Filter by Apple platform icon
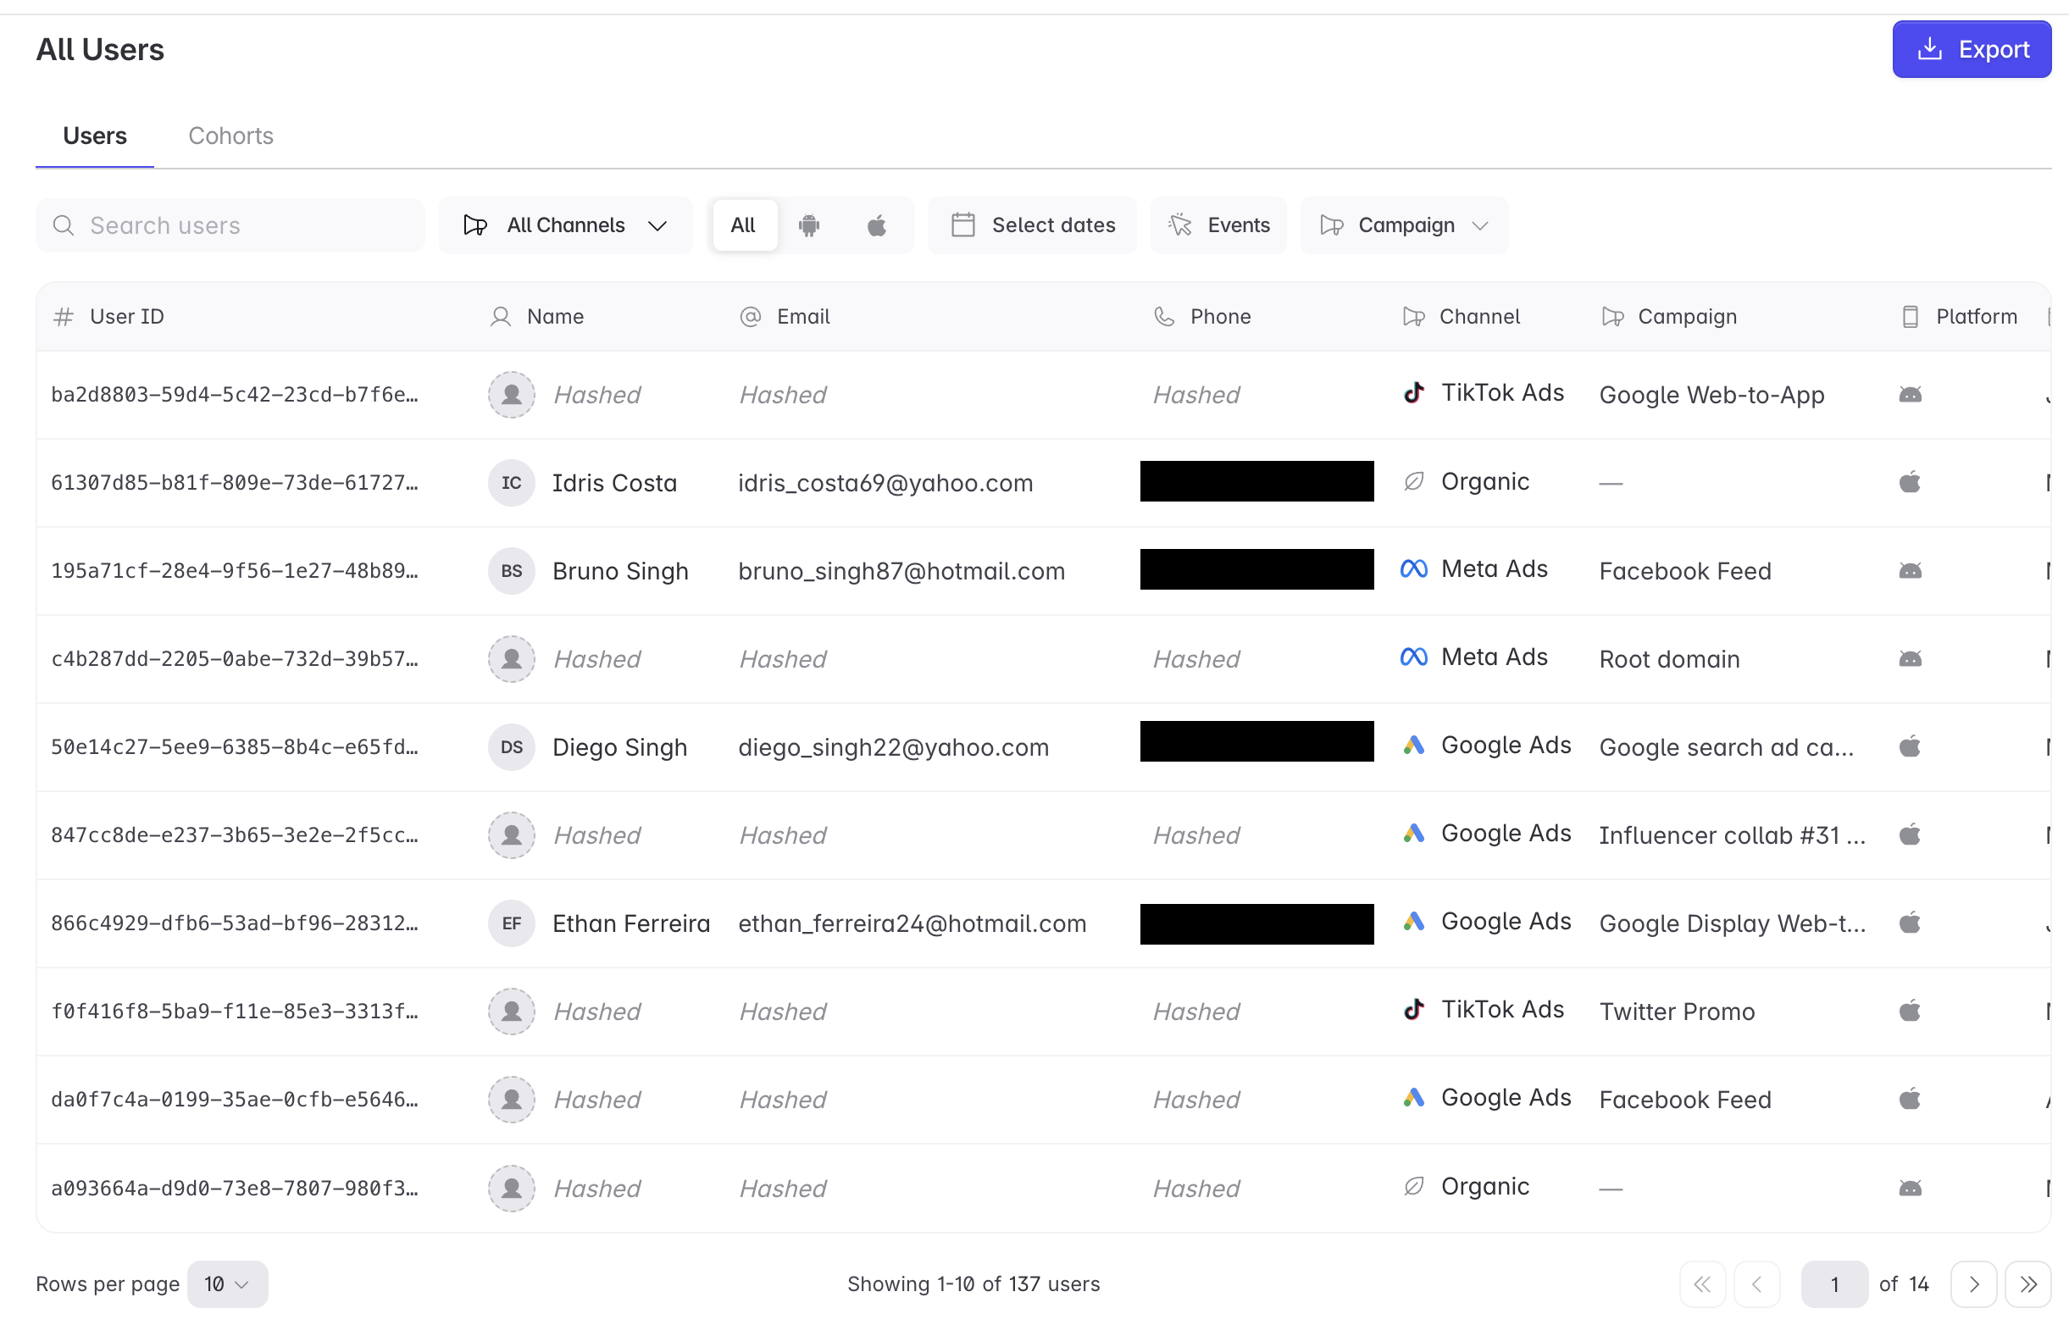This screenshot has height=1325, width=2069. coord(877,225)
